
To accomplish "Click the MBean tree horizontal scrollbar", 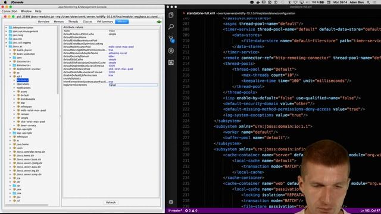I will pos(26,205).
